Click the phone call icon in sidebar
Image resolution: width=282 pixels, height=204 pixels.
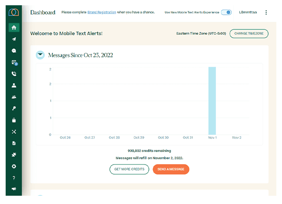click(14, 74)
